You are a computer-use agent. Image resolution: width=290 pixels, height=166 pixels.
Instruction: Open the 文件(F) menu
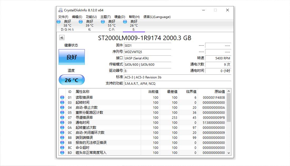click(x=63, y=17)
